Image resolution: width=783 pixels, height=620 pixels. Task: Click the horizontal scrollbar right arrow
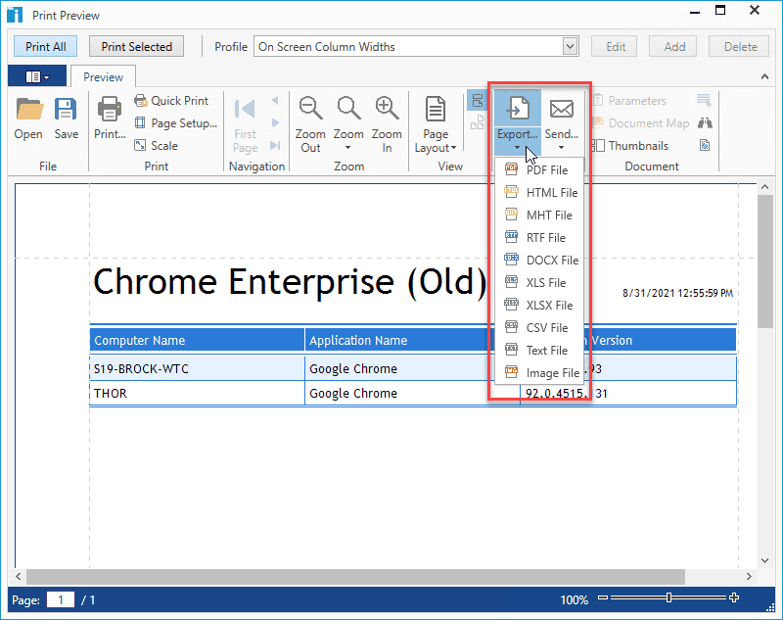point(749,577)
